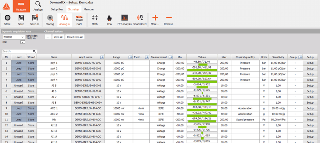Select the Analog in module
Image resolution: width=320 pixels, height=143 pixels.
click(64, 20)
